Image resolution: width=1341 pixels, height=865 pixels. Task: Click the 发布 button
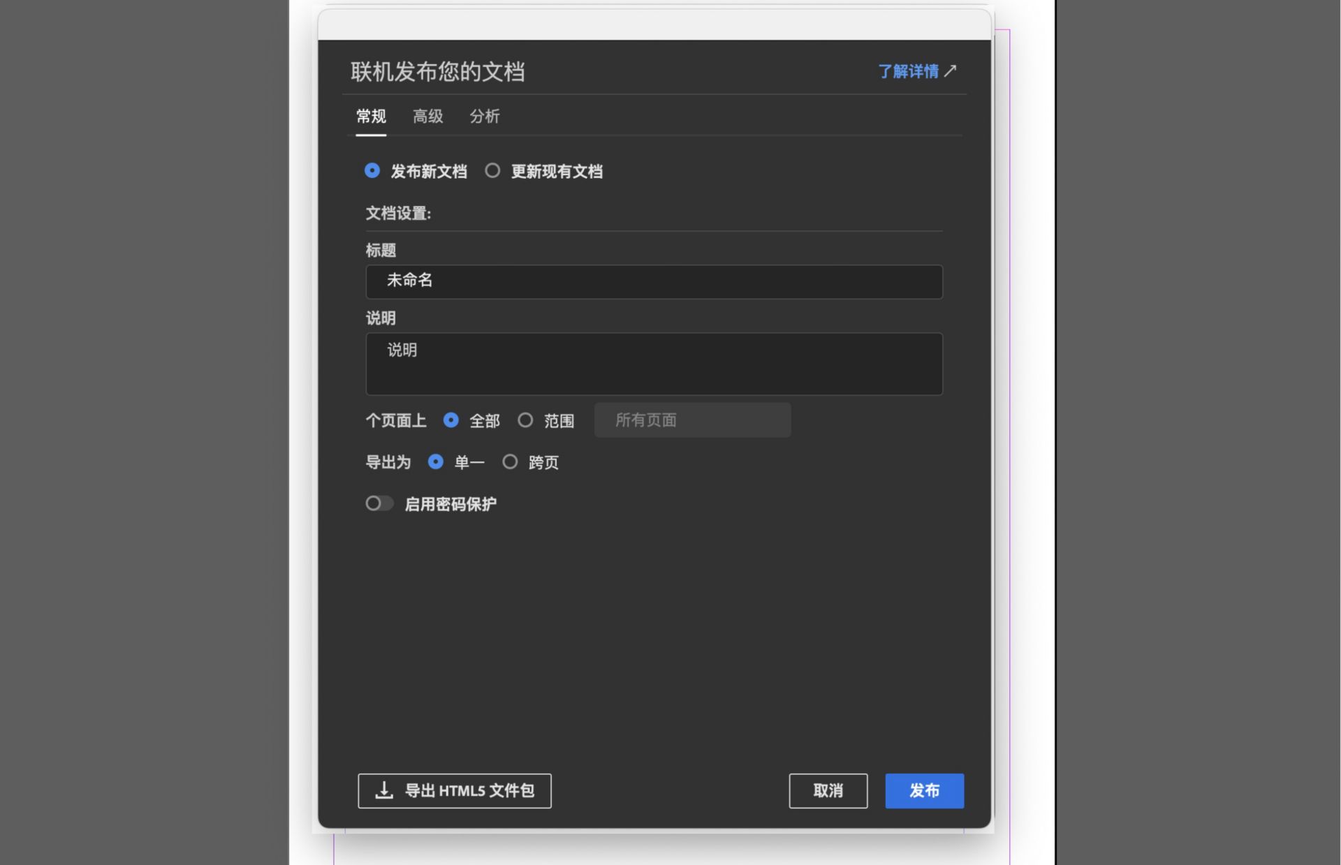[924, 790]
